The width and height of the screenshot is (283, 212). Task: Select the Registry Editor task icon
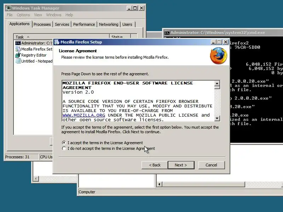(18, 55)
